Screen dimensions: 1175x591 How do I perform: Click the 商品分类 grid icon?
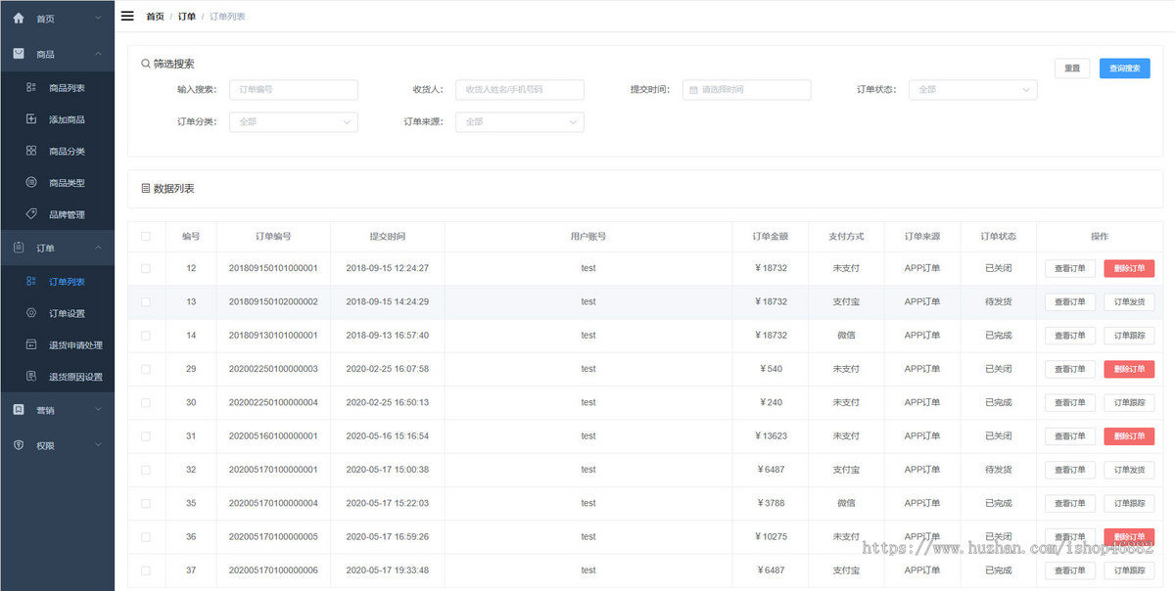pos(31,151)
